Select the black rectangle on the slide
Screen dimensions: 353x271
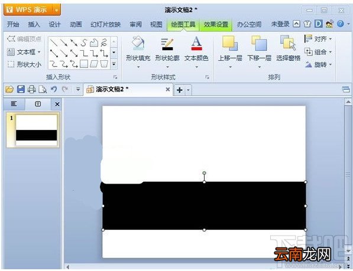204,206
